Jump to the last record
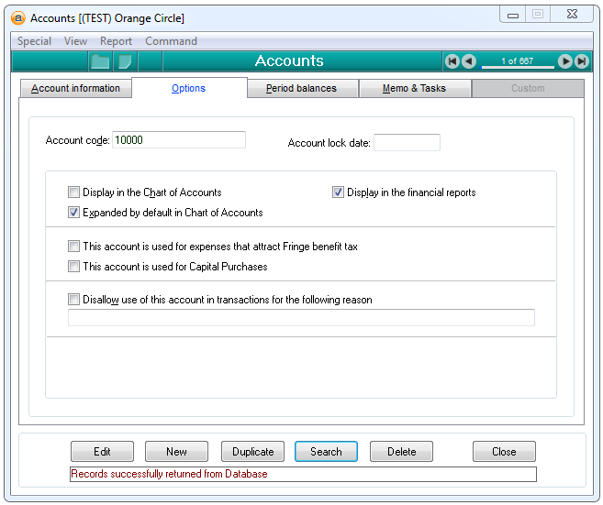Screen dimensions: 603x505 [x=582, y=61]
